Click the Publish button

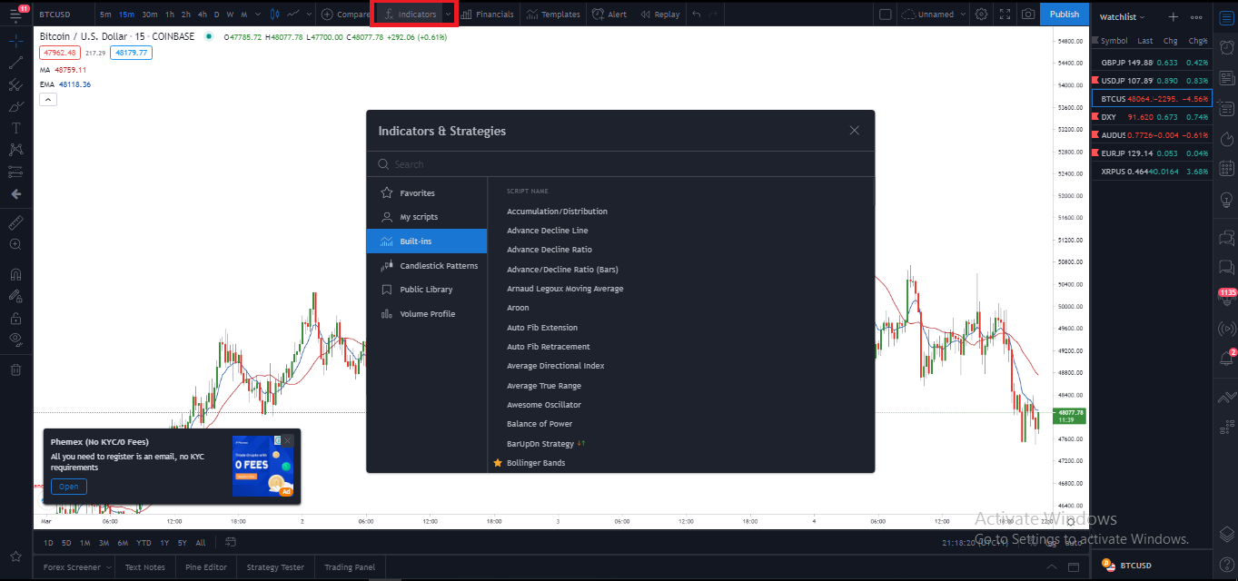coord(1065,14)
